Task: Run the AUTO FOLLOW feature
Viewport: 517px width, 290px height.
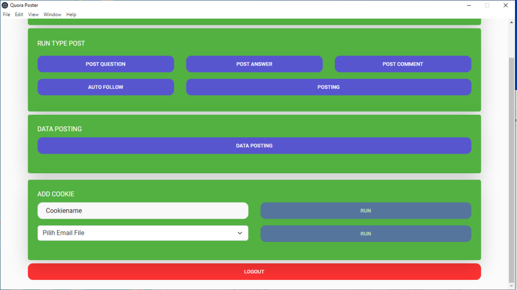Action: point(106,87)
